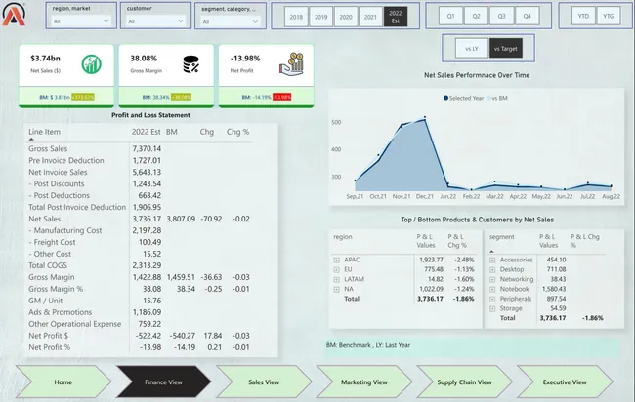Expand the Storage segment row
635x402 pixels.
[x=492, y=308]
